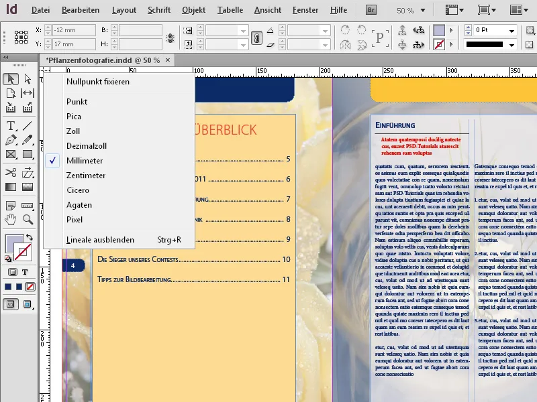Open the Bearbeiten menu

pyautogui.click(x=81, y=10)
